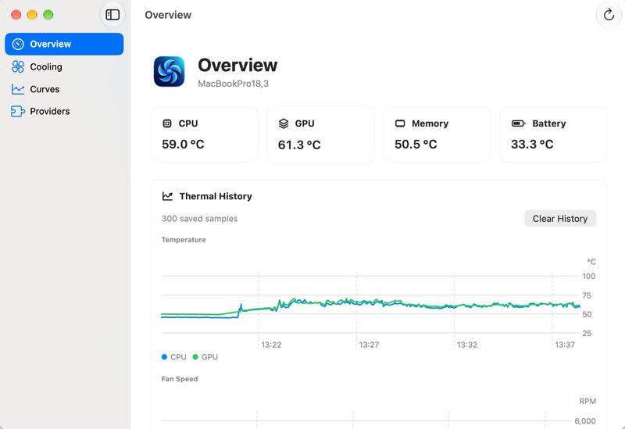The width and height of the screenshot is (625, 429).
Task: Click the Providers plug icon in sidebar
Action: coord(18,111)
